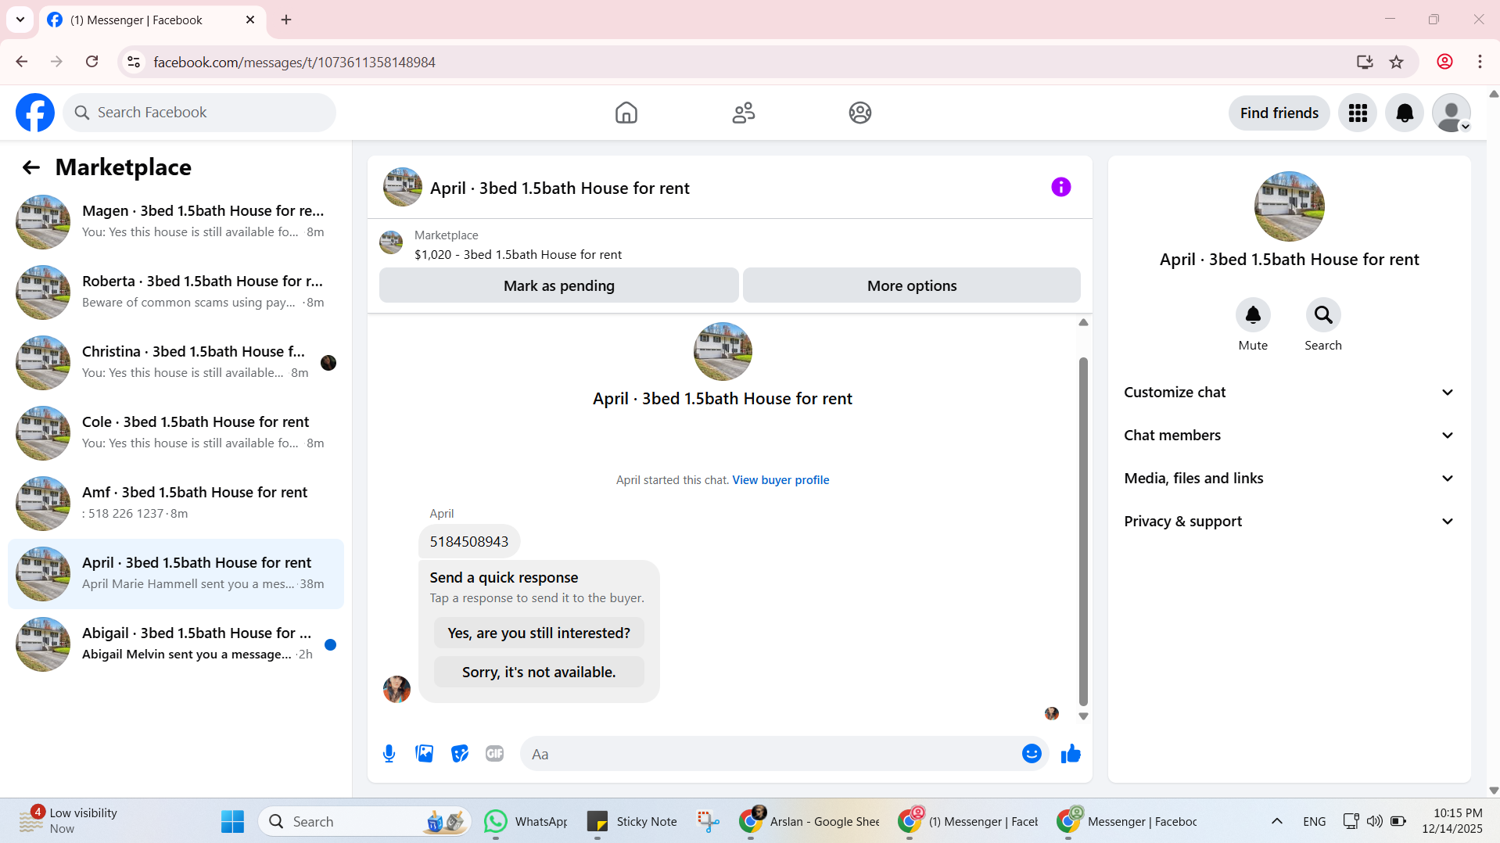Open WhatsApp from taskbar
The width and height of the screenshot is (1500, 843).
point(526,822)
